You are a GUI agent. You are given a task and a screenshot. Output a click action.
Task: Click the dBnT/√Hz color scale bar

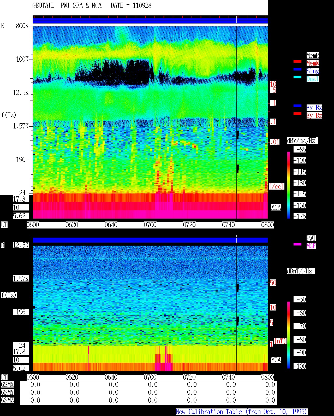coord(289,335)
